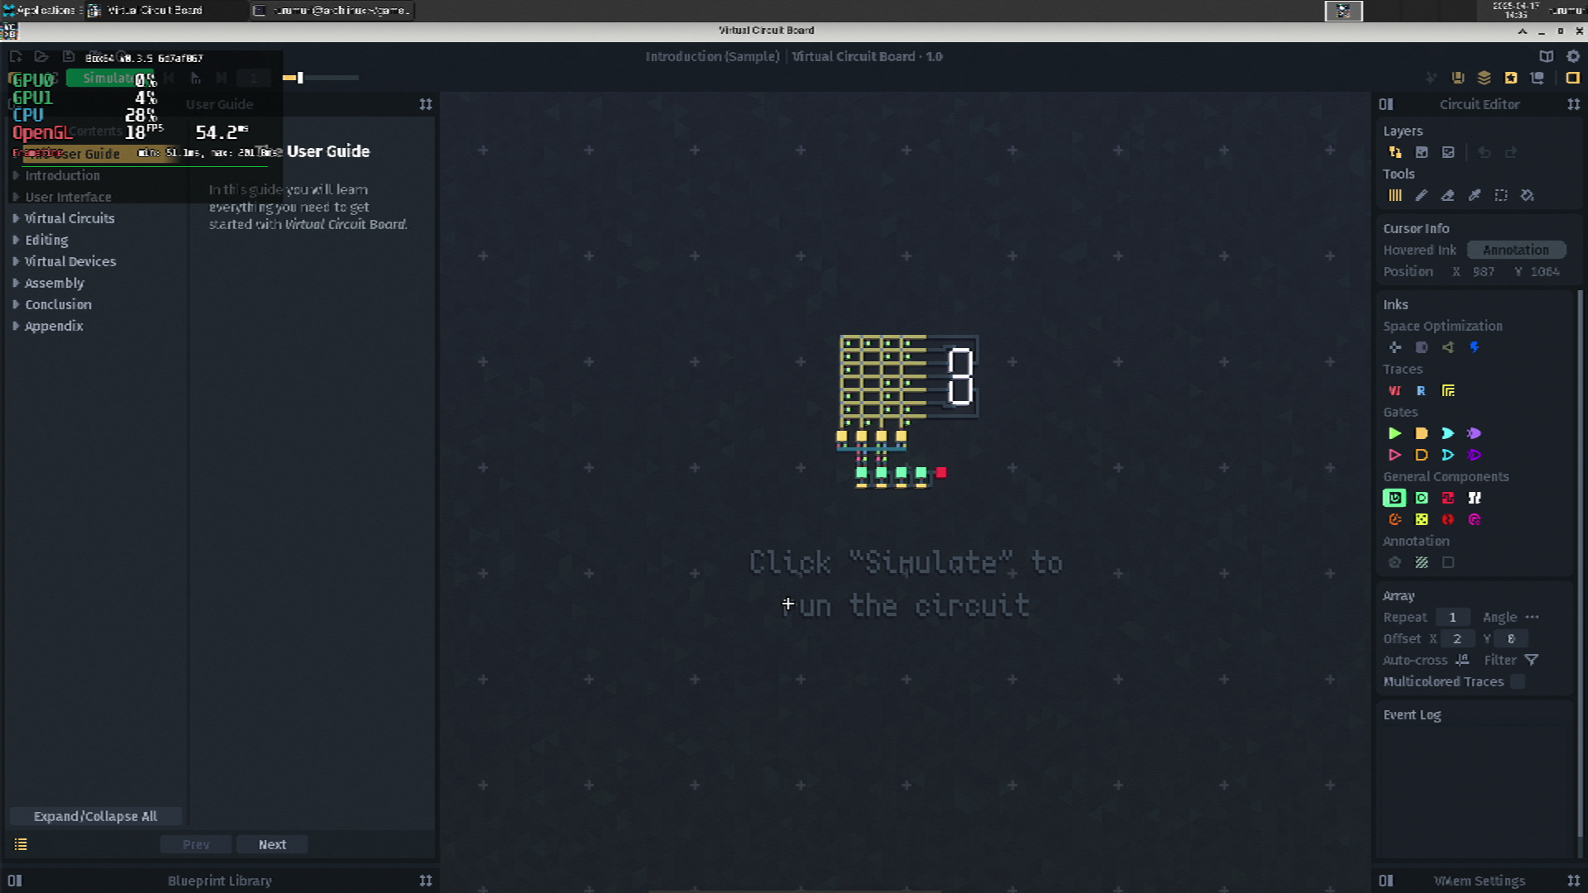Image resolution: width=1588 pixels, height=893 pixels.
Task: Open the Blueprint Library panel tab
Action: [x=220, y=881]
